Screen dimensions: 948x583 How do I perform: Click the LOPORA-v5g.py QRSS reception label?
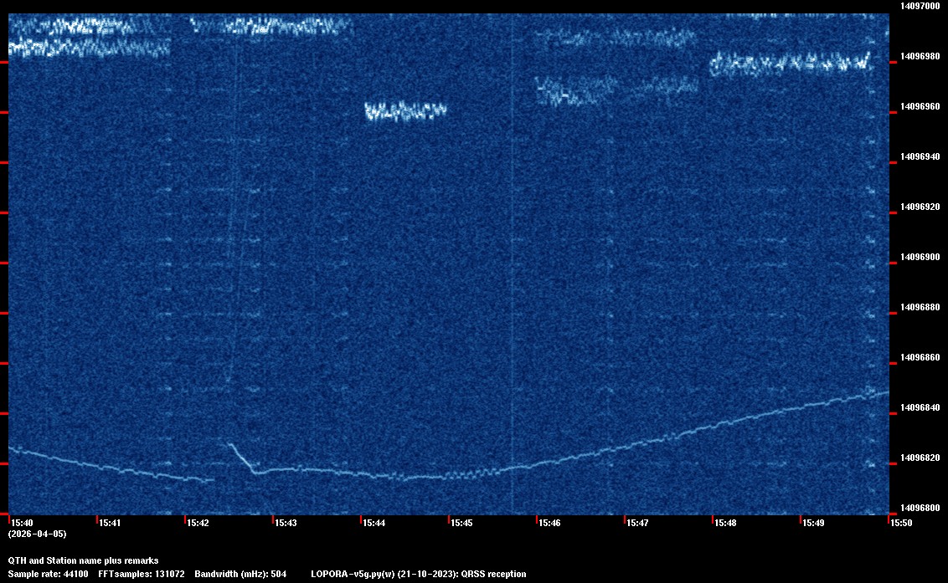[x=418, y=574]
